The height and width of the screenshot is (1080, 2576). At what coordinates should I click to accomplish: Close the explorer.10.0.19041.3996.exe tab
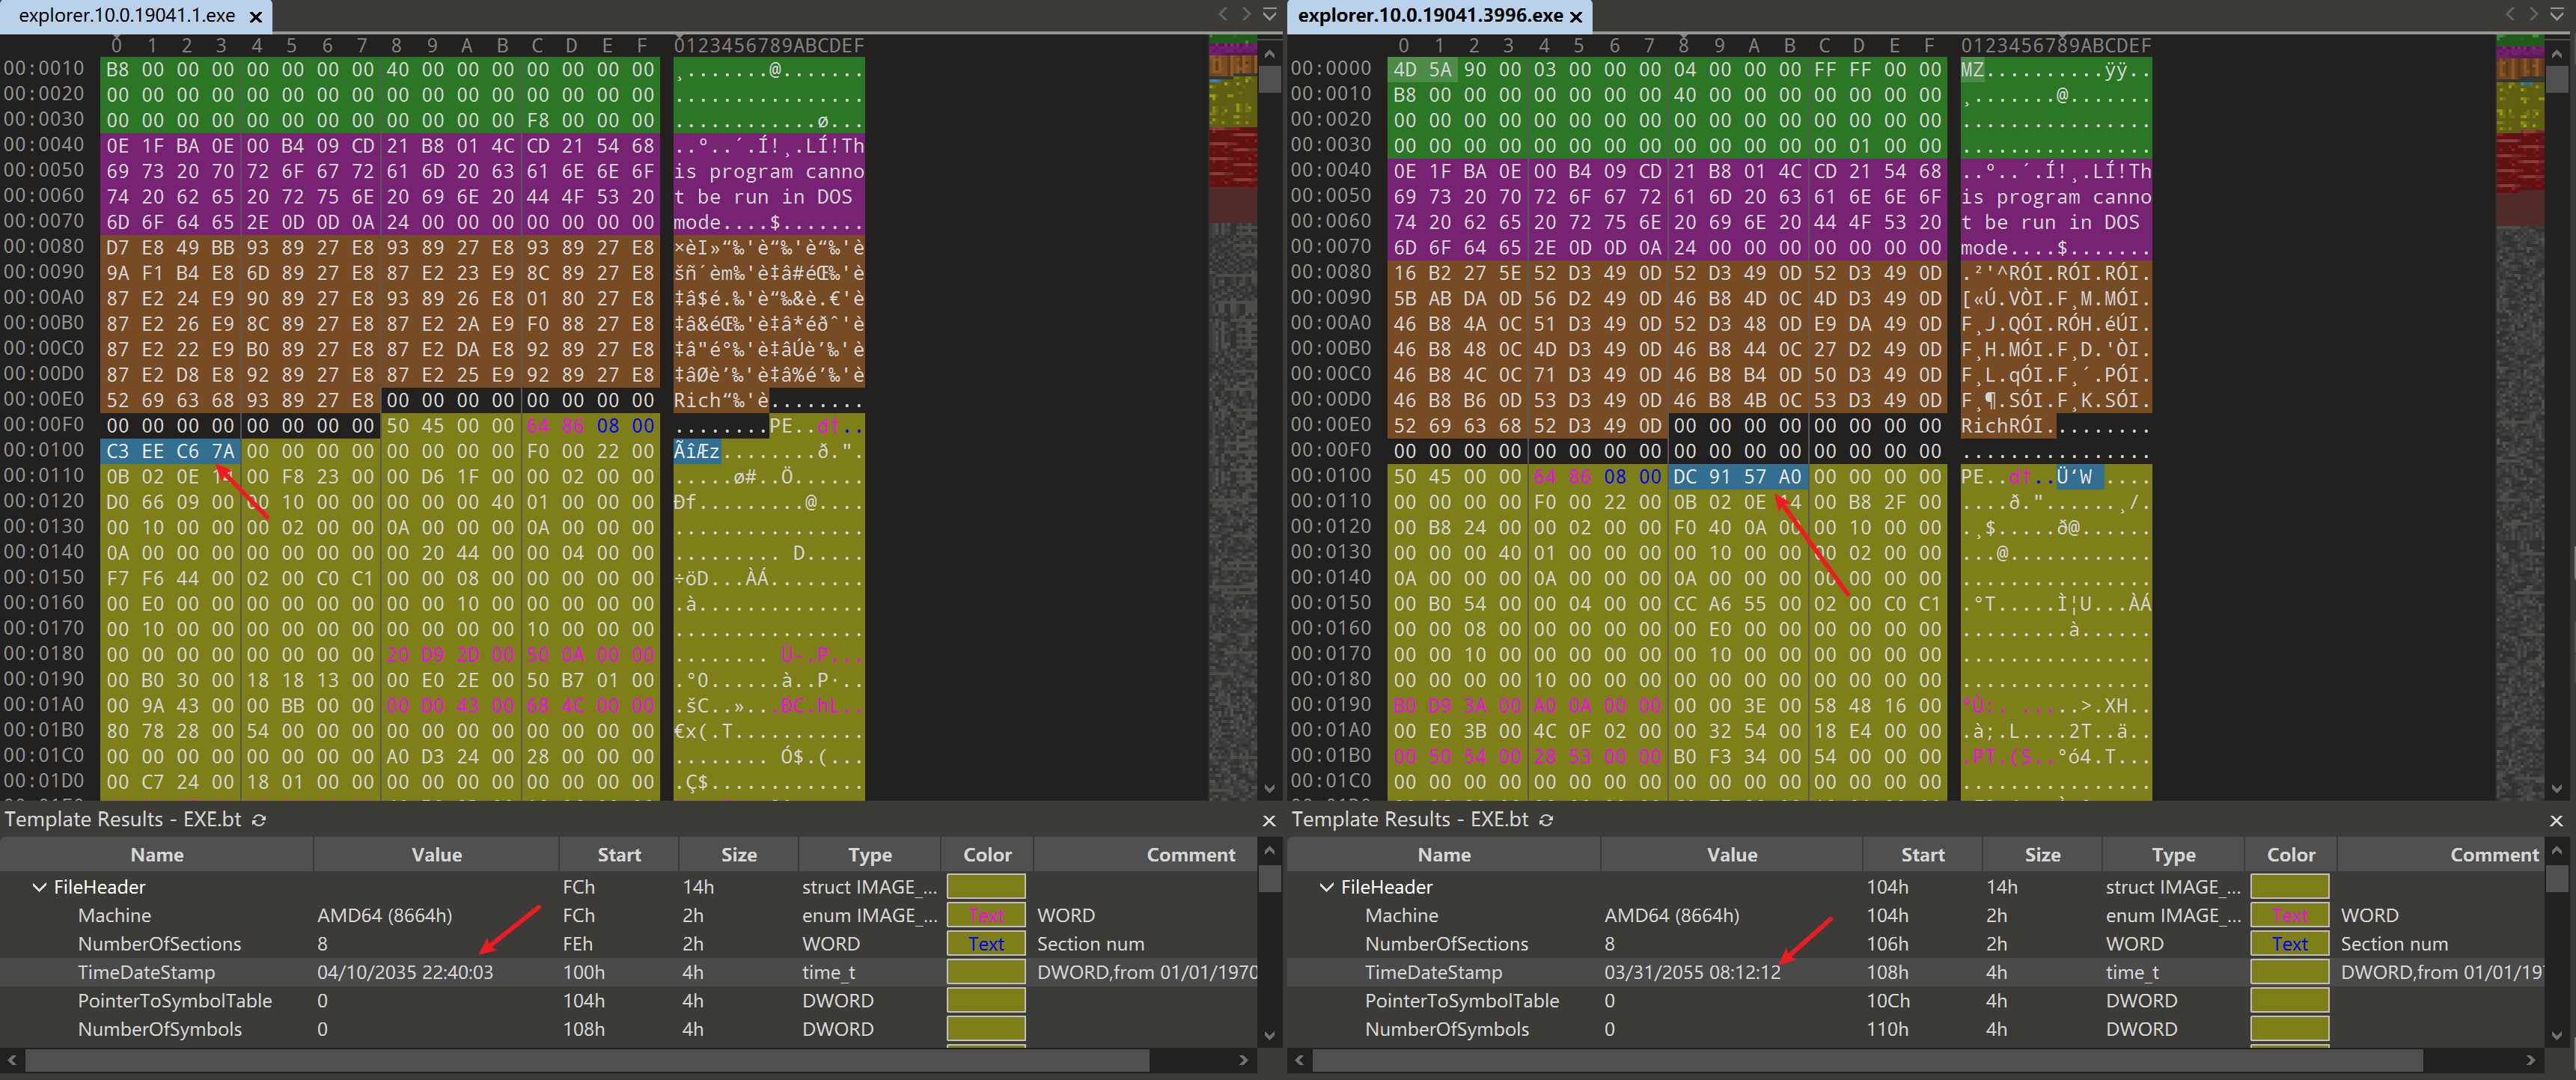[x=1576, y=17]
